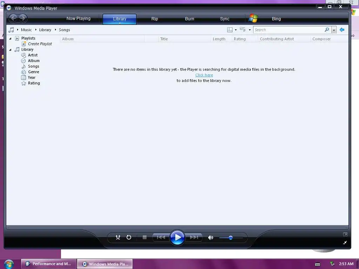359x269 pixels.
Task: Sort by the Composer column header
Action: 330,39
